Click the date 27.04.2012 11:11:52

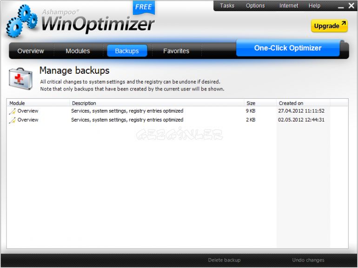pos(301,111)
